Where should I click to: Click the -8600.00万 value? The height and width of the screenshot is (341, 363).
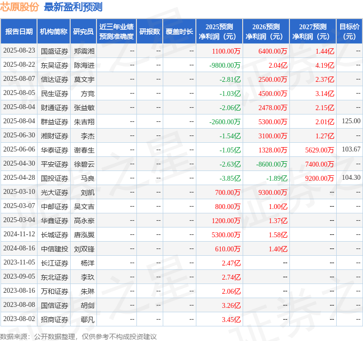[x=271, y=164]
